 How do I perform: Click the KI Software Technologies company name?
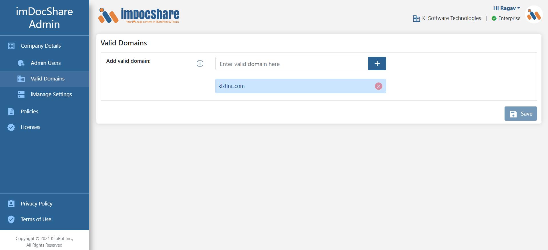pyautogui.click(x=452, y=18)
